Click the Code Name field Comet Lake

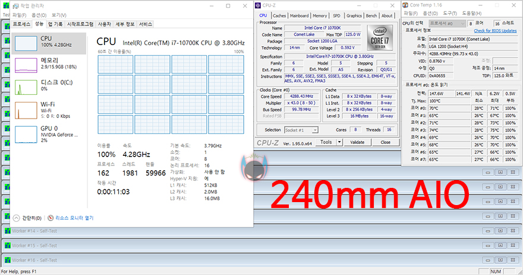[304, 34]
